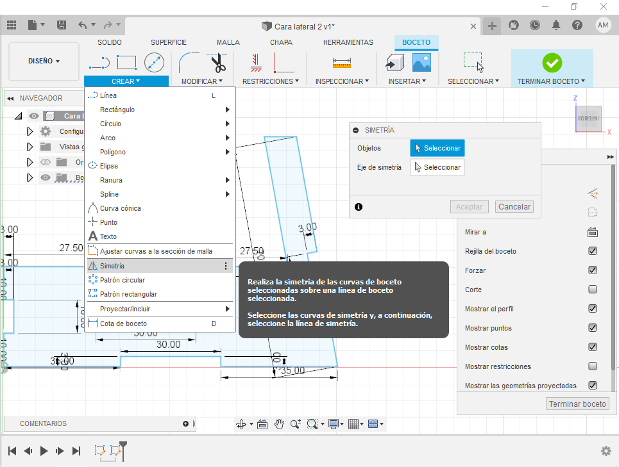Screen dimensions: 619x467
Task: Click the timeline playhead marker
Action: [123, 450]
